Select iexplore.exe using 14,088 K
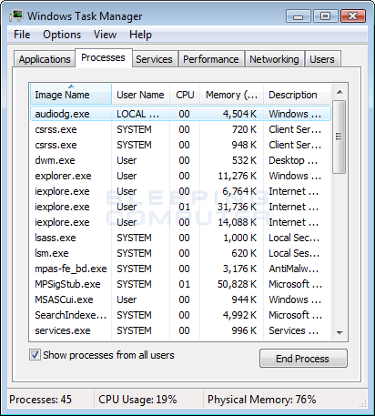This screenshot has width=375, height=416. 180,222
